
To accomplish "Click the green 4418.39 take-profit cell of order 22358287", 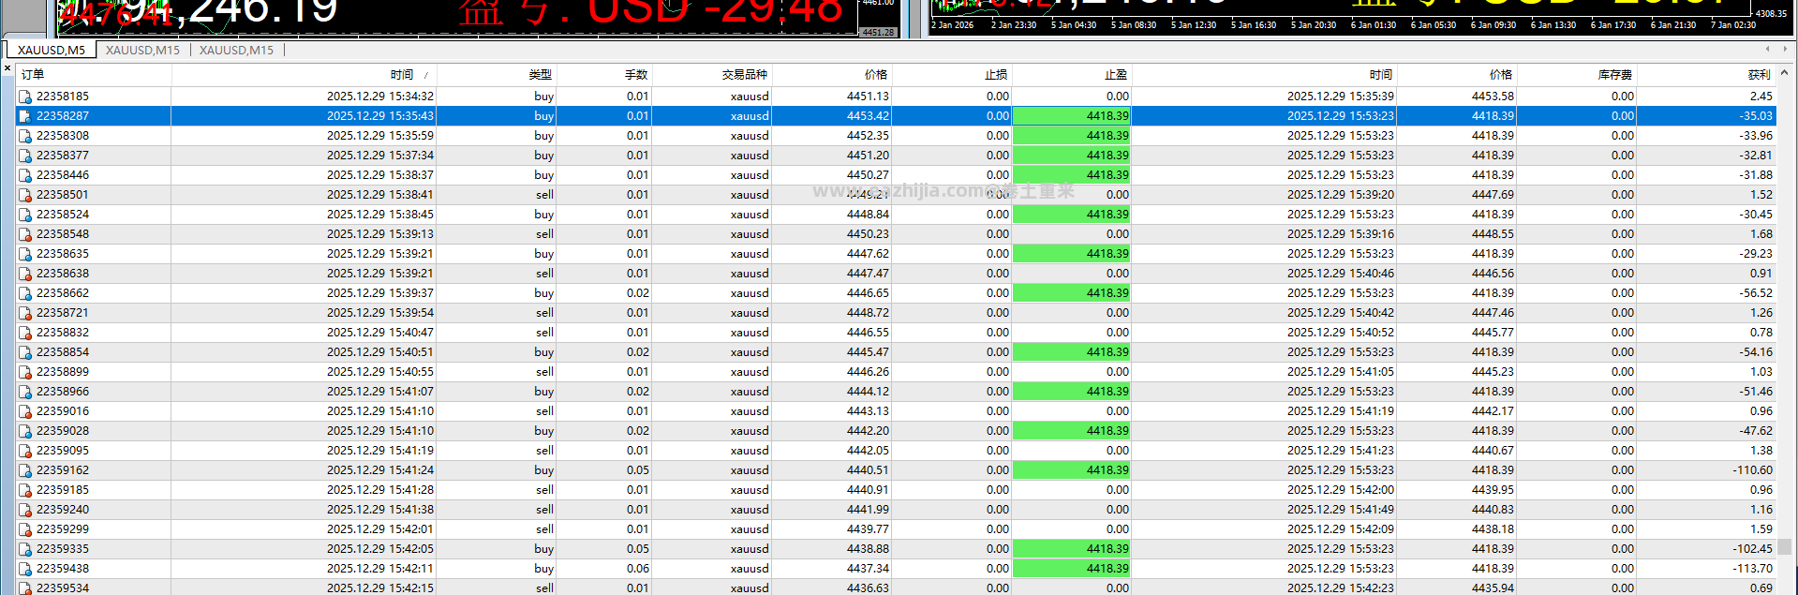I will click(1071, 116).
